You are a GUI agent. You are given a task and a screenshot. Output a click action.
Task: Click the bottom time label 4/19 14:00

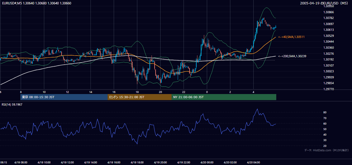pos(91,163)
